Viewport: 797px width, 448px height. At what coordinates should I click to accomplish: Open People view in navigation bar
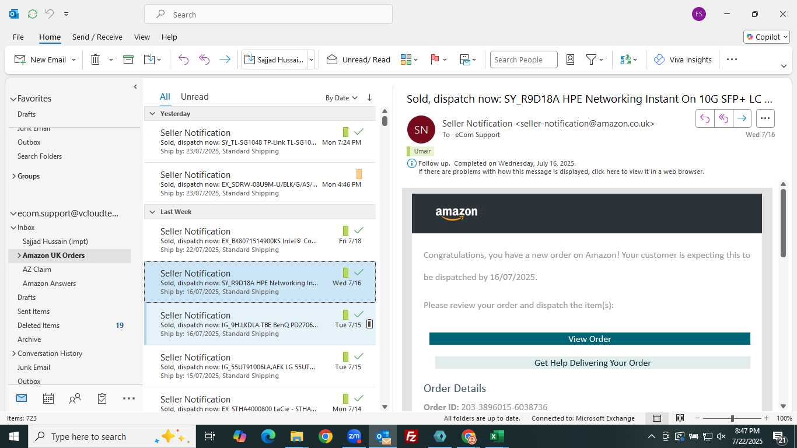pyautogui.click(x=75, y=398)
